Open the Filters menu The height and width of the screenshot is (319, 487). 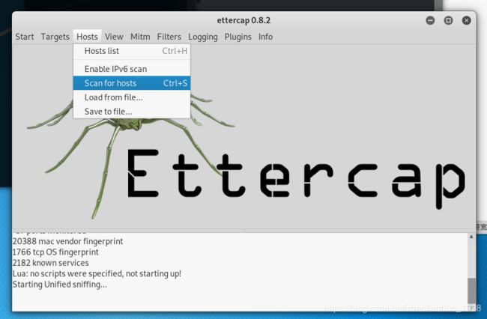169,37
